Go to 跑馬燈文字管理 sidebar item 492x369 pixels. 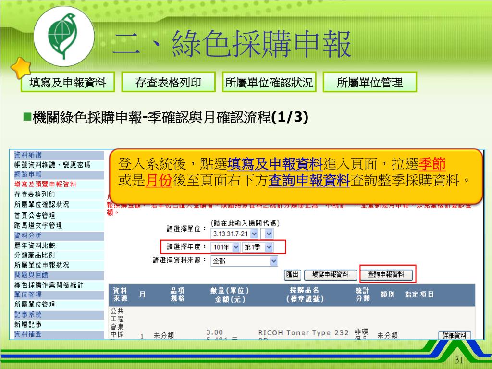point(38,225)
